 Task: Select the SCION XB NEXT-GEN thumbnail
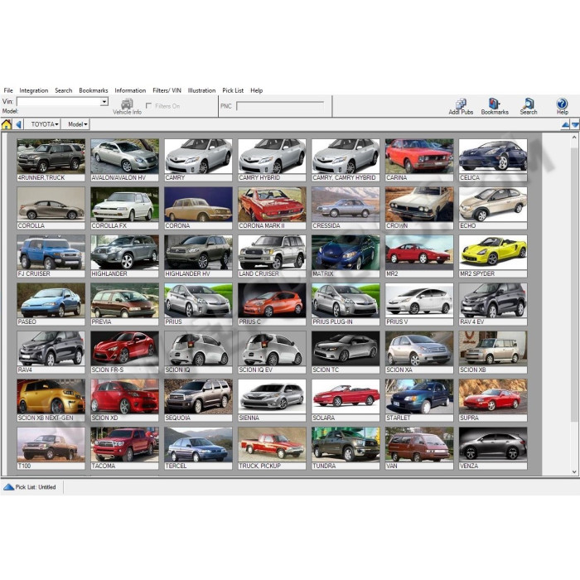pos(51,400)
